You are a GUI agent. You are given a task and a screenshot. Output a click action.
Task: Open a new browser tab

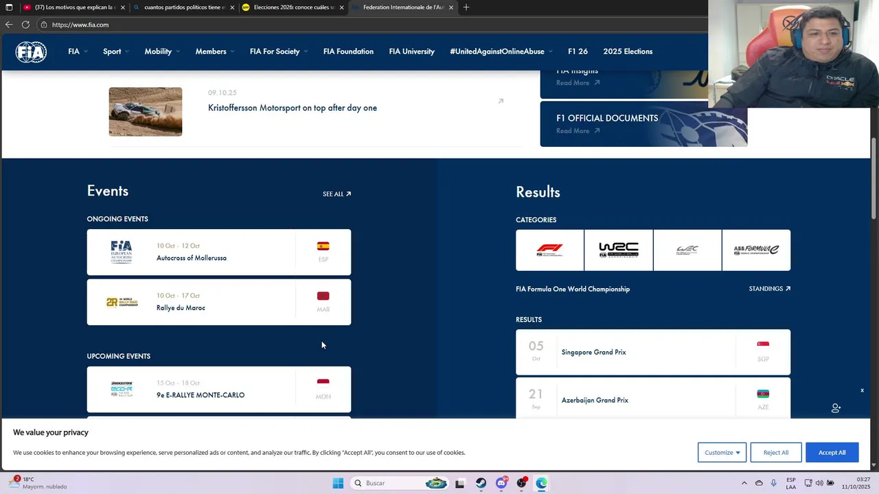click(466, 7)
